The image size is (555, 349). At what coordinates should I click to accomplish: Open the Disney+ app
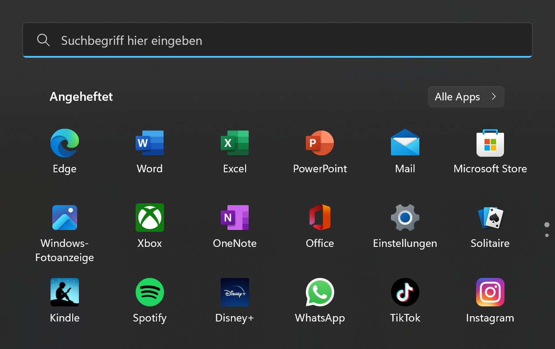235,292
